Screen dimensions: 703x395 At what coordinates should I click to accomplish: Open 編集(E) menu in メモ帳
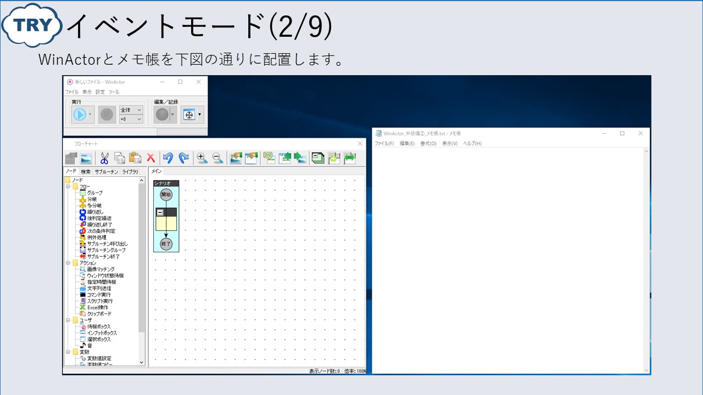coord(407,144)
